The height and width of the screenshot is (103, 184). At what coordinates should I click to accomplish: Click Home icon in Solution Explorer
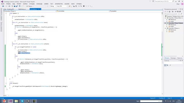pyautogui.click(x=169, y=11)
